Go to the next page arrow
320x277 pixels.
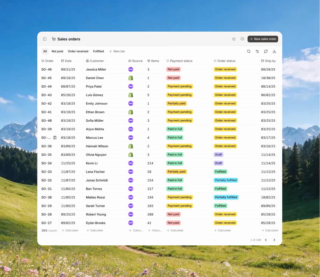[x=274, y=240]
